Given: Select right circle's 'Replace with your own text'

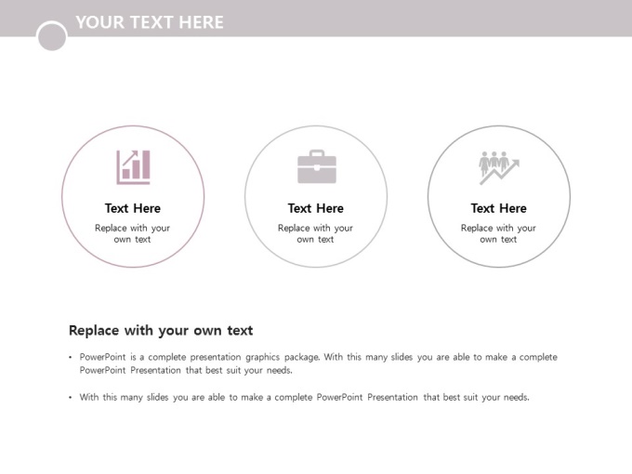Looking at the screenshot, I should (498, 233).
